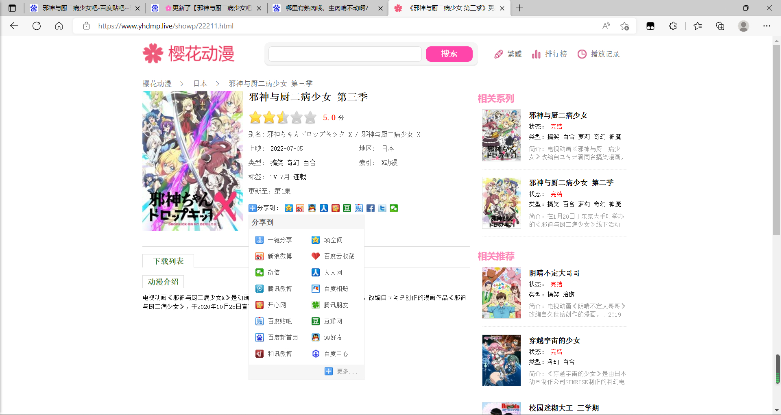Viewport: 781px width, 415px height.
Task: Add page to favorites star icon
Action: pos(624,26)
